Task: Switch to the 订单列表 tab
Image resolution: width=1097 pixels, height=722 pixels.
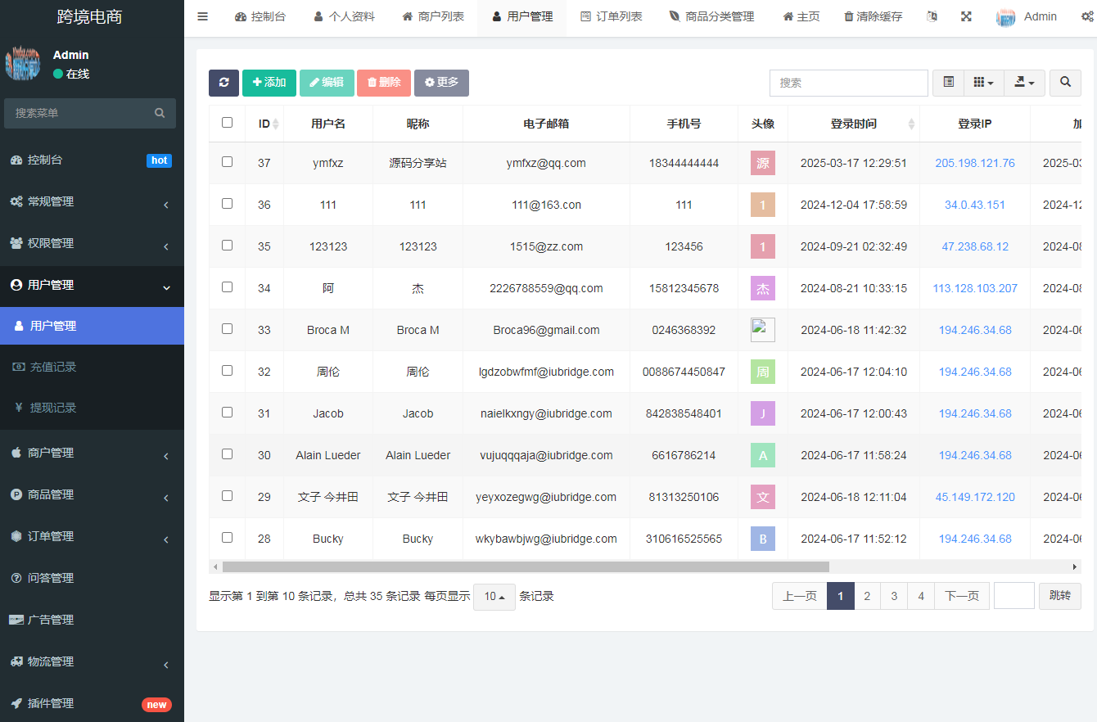Action: tap(612, 16)
